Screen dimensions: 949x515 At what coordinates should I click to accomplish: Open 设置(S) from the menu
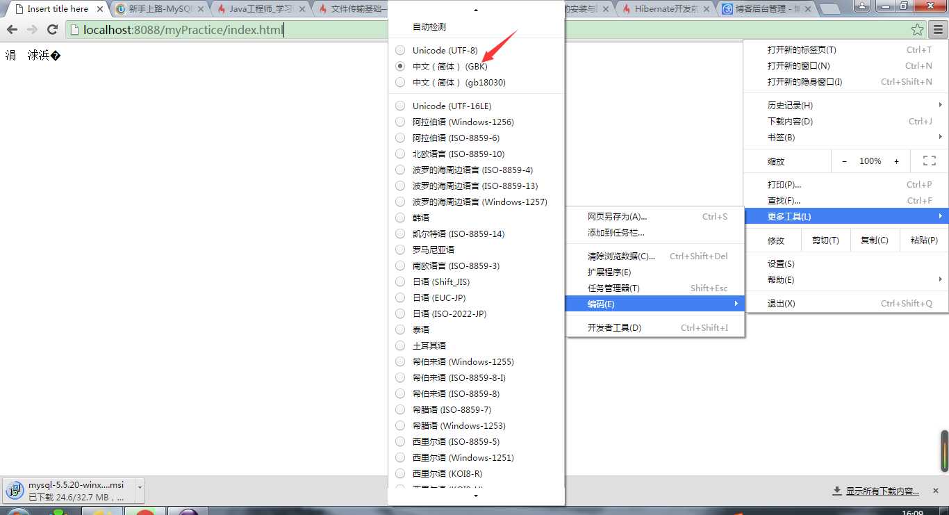click(x=845, y=263)
